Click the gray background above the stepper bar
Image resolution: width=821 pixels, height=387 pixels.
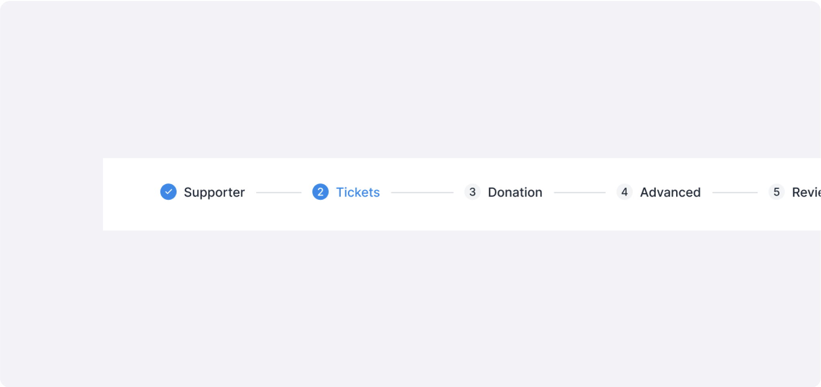point(410,81)
